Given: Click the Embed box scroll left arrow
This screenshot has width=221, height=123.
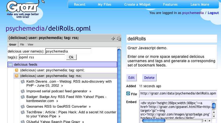Looking at the screenshot, I should coord(205,121).
